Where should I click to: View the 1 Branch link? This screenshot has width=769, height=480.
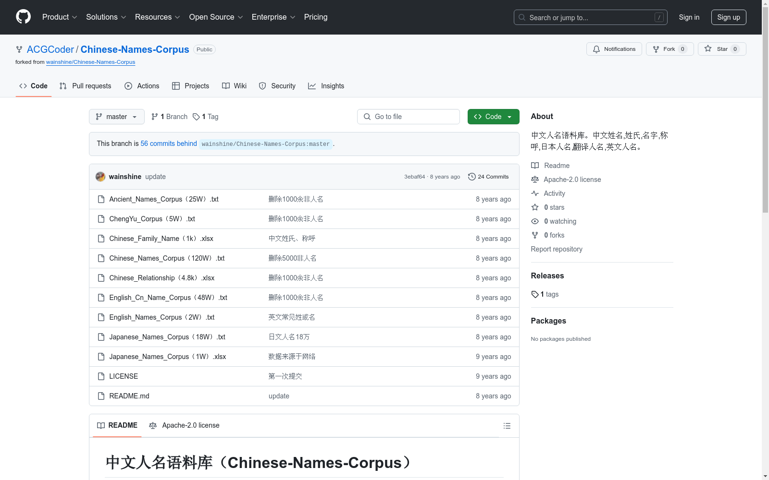[169, 117]
